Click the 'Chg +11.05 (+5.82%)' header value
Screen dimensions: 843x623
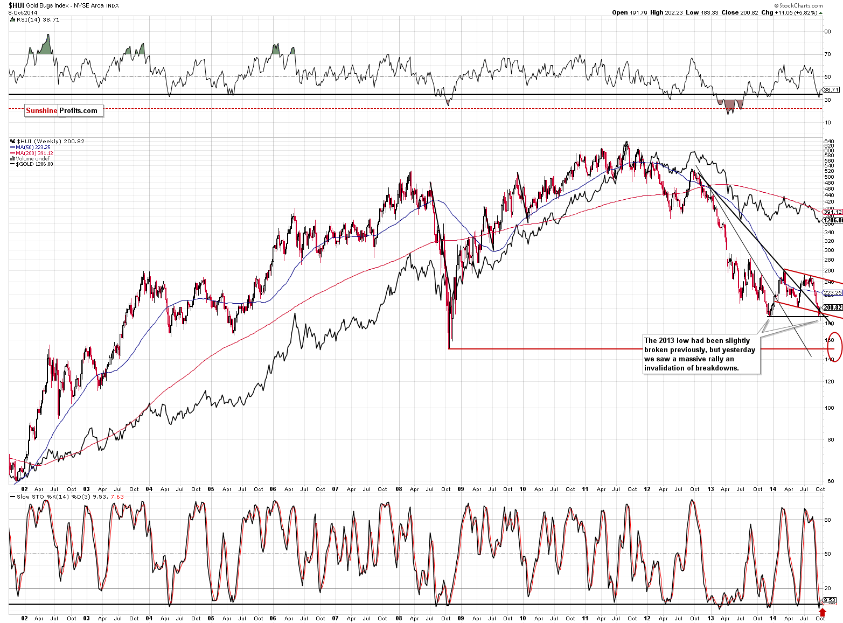(789, 12)
